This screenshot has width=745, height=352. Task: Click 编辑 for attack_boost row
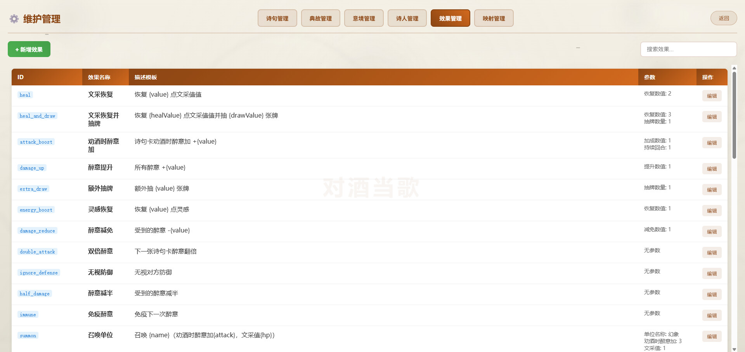click(x=712, y=143)
